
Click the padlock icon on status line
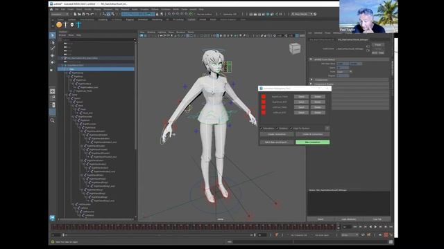click(x=157, y=14)
